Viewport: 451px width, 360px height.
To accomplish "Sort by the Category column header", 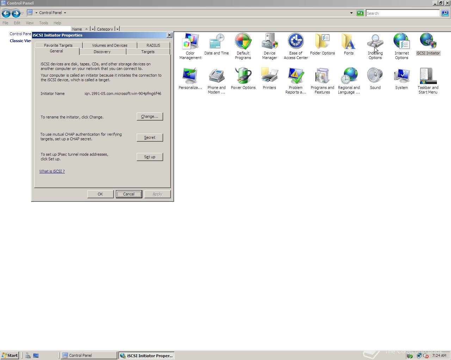I will click(x=105, y=29).
